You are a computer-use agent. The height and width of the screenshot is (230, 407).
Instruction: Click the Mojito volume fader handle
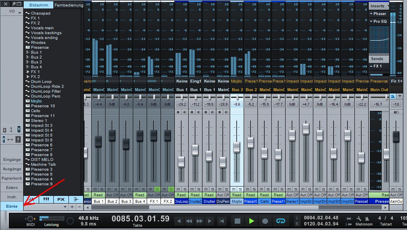point(236,148)
